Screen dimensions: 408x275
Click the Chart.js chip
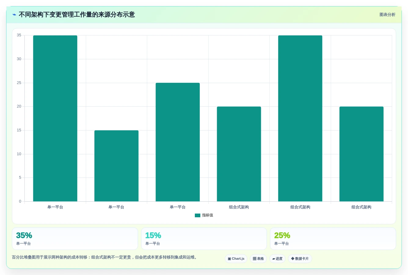click(236, 259)
